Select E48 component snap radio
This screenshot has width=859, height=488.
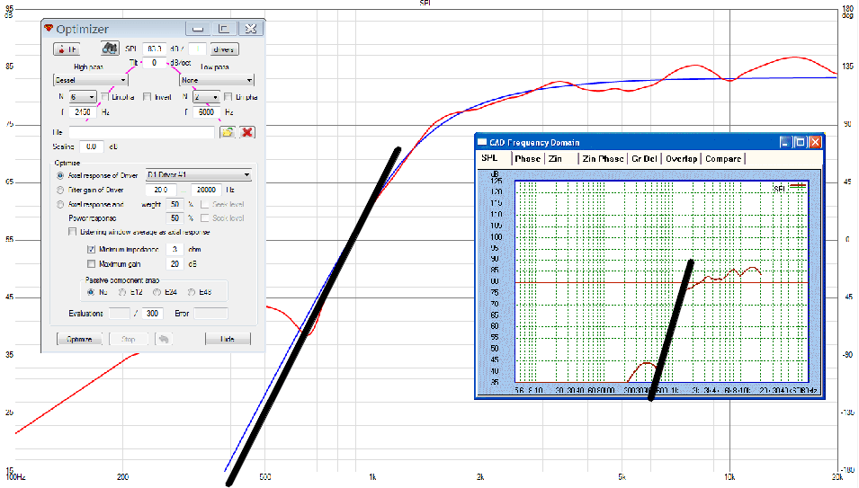pos(192,293)
